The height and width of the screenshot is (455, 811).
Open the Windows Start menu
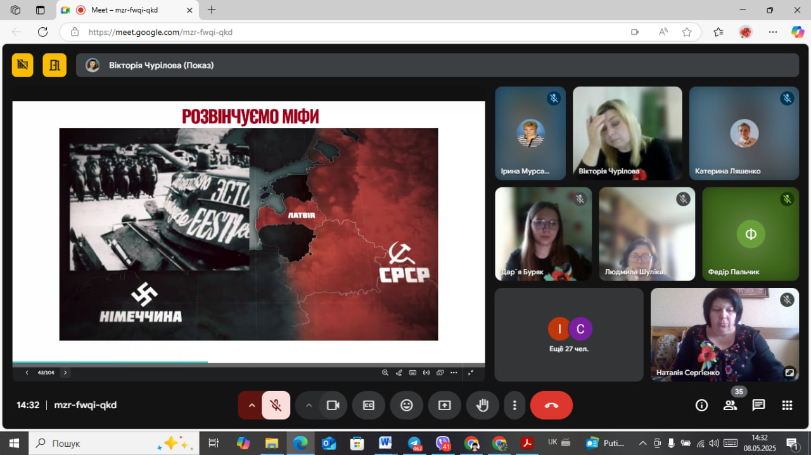coord(14,443)
